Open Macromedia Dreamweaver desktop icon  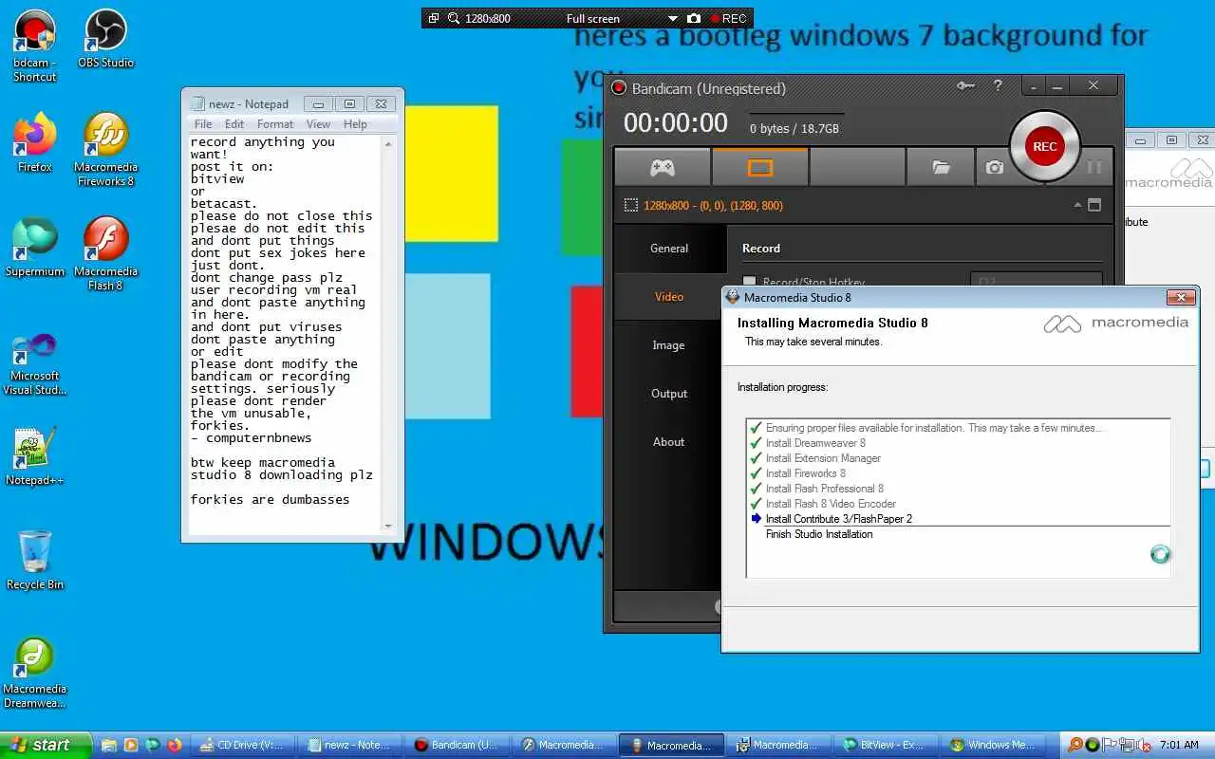click(34, 672)
